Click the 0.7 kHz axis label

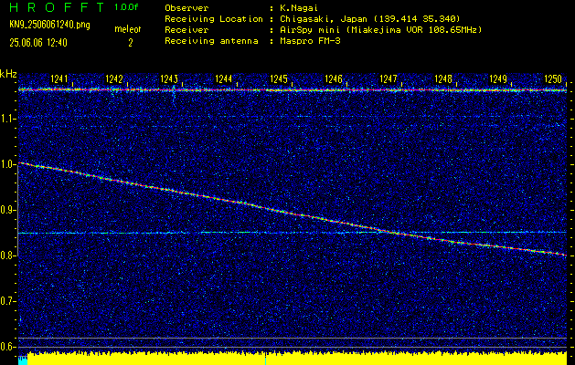pos(6,301)
